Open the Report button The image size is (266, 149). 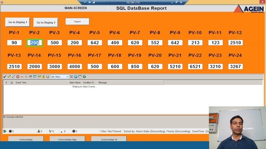(77, 22)
